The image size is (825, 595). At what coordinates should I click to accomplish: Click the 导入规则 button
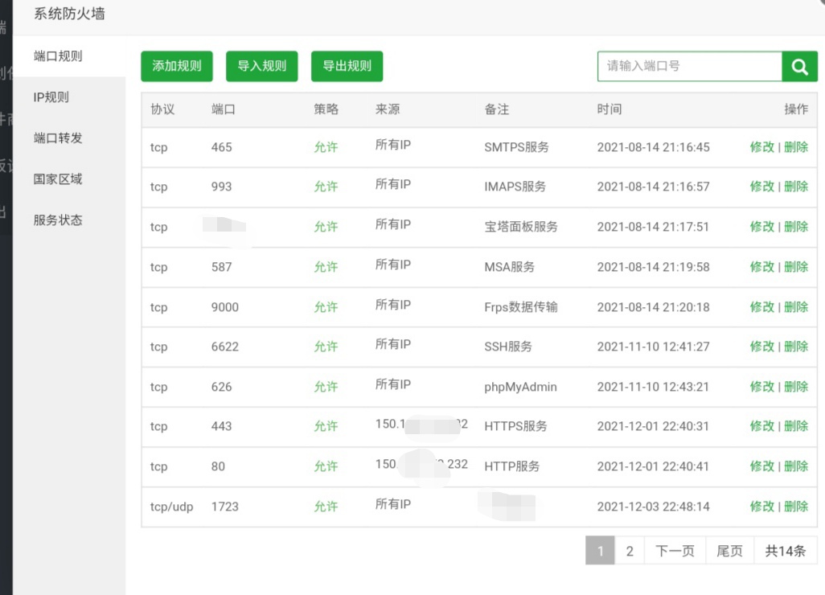point(262,66)
